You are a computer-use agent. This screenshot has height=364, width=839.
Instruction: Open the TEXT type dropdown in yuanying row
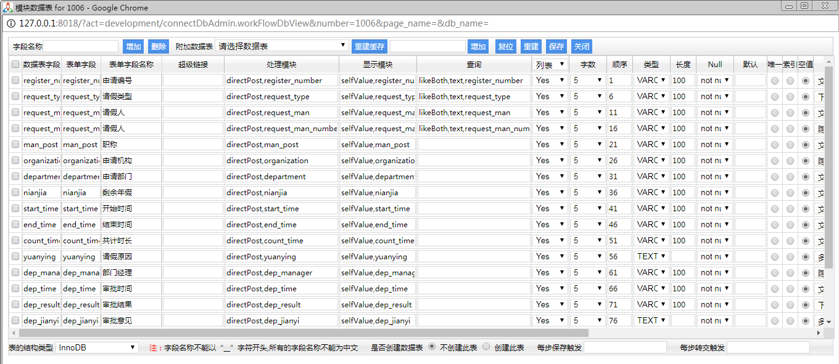tap(651, 256)
